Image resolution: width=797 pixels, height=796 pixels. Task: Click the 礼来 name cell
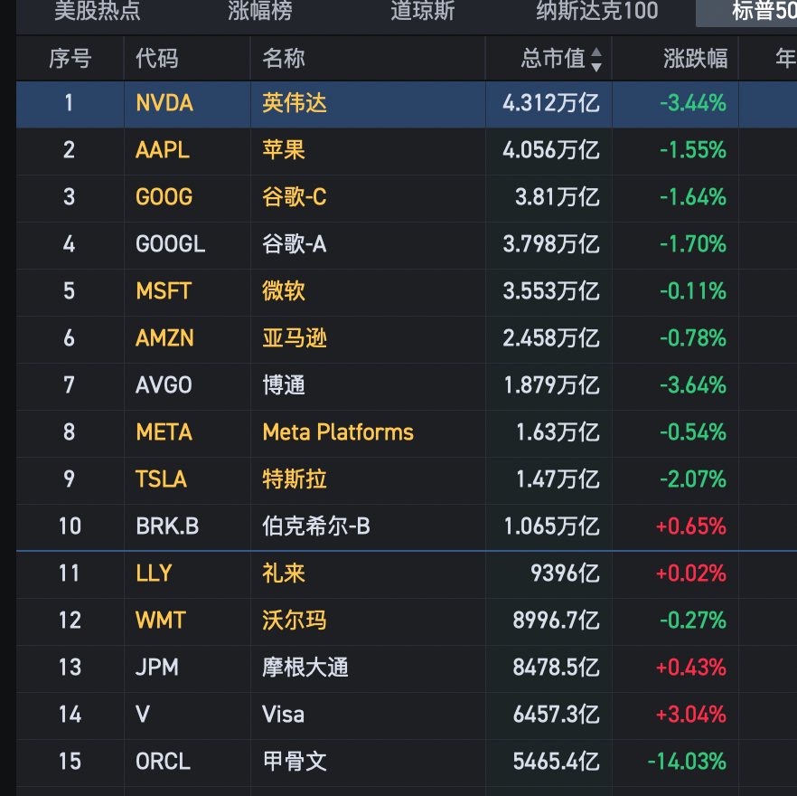coord(284,573)
